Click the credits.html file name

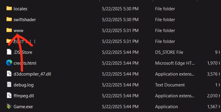tap(25, 63)
